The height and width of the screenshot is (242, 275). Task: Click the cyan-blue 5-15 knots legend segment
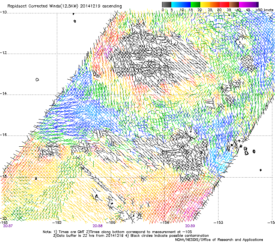pos(181,4)
